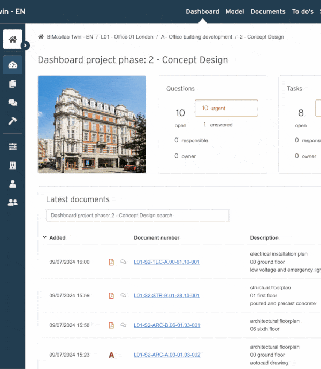Viewport: 321px width, 369px height.
Task: Open document L01-S2-ARC-B.06-01.03-001
Action: (167, 325)
